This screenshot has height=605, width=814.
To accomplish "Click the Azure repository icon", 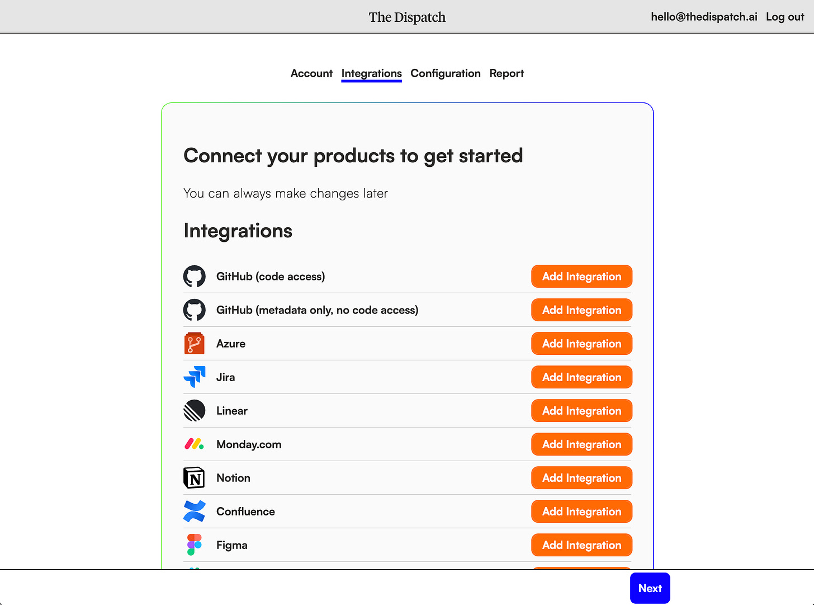I will 195,344.
